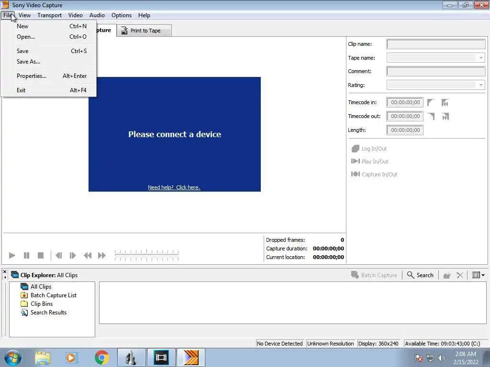Click the seek to Timecode In icon

(x=445, y=102)
